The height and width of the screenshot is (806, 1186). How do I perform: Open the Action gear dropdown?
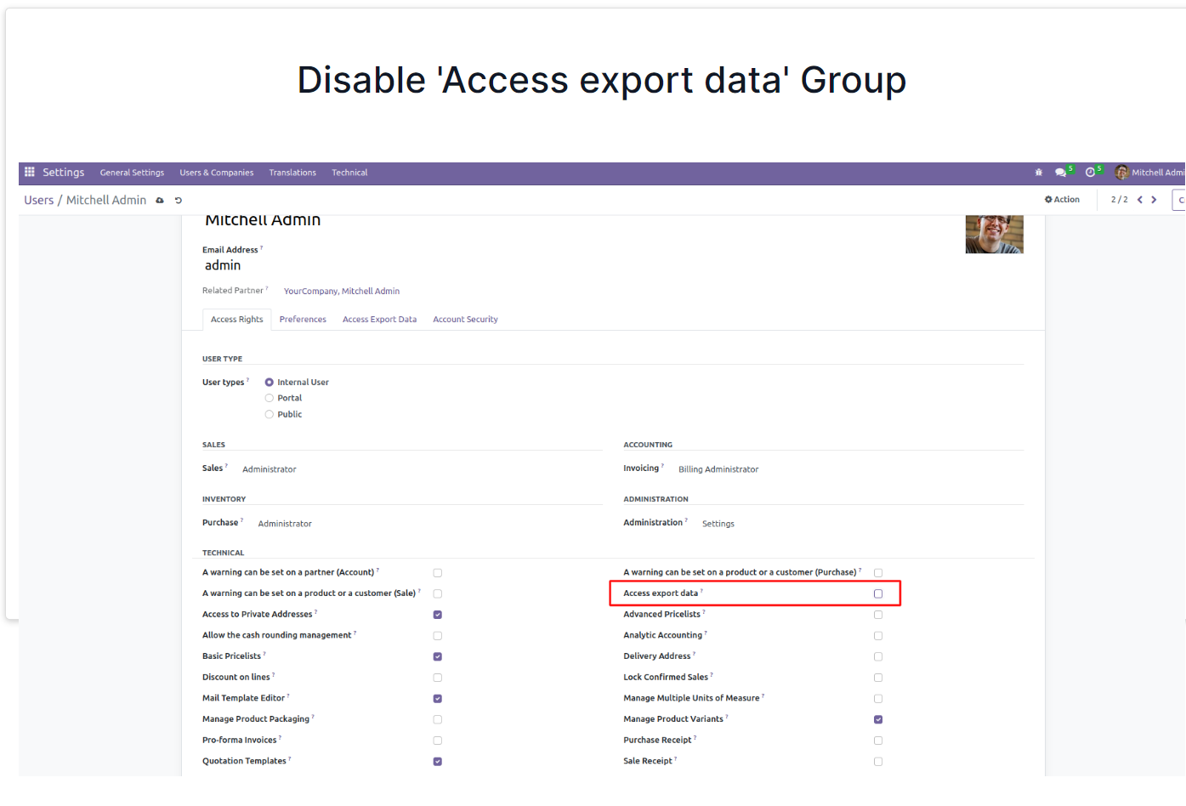1062,200
